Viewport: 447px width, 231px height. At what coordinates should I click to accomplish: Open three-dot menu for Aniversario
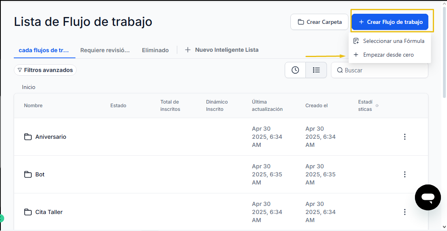click(x=404, y=137)
